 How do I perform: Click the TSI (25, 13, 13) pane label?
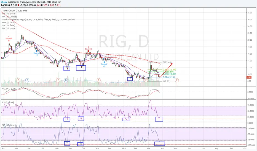point(9,89)
